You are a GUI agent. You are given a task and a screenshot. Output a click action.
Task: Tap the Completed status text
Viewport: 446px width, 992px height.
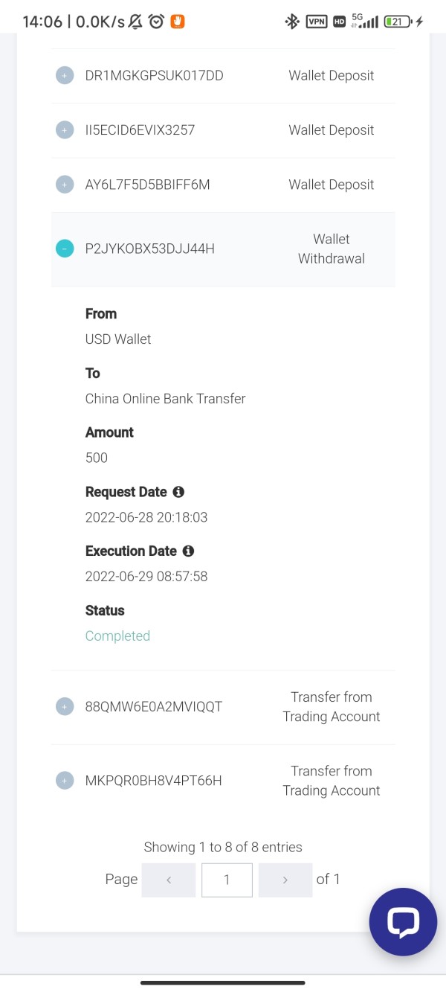coord(117,636)
